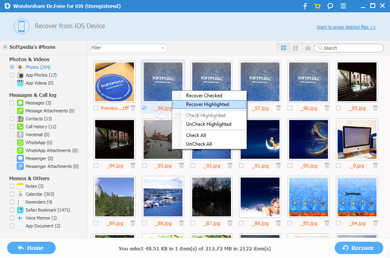
Task: Open the Facebook share icon
Action: (x=305, y=6)
